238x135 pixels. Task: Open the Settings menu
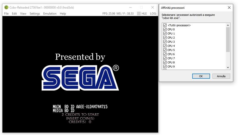pyautogui.click(x=35, y=14)
